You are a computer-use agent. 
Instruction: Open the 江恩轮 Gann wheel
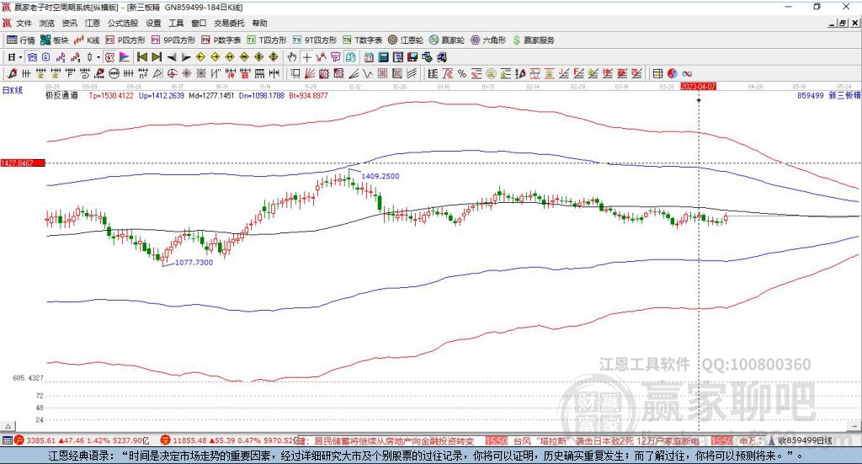[406, 40]
